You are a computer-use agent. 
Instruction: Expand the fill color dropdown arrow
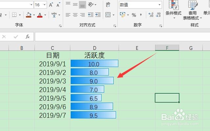[x=34, y=15]
